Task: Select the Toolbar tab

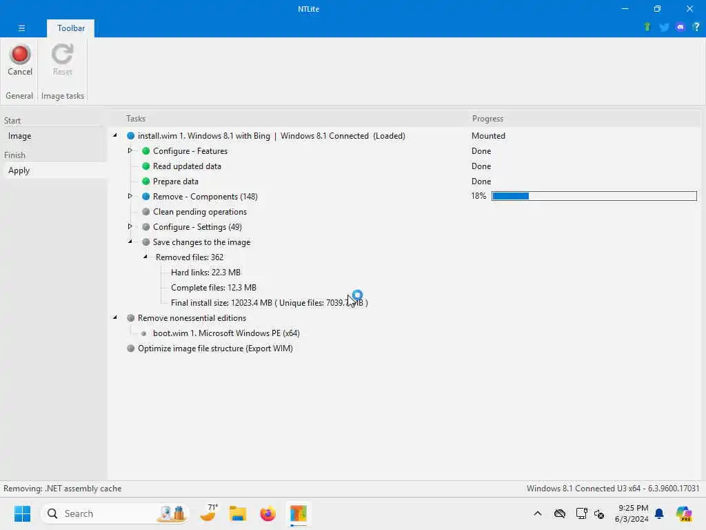Action: [71, 28]
